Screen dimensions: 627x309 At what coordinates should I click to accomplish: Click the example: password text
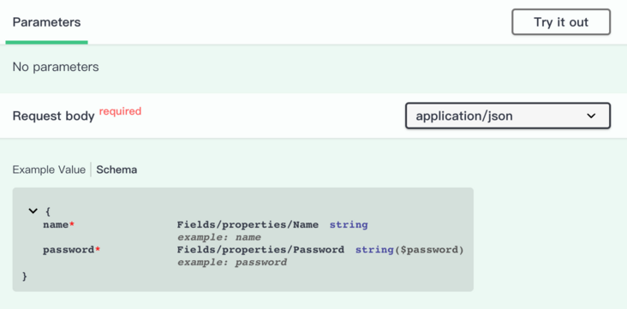tap(232, 263)
